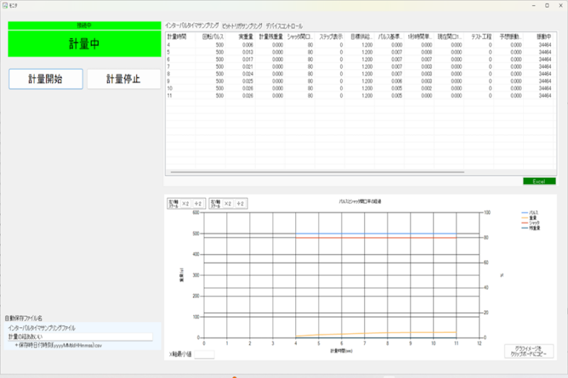Copy graph image to clipboard button

point(529,351)
